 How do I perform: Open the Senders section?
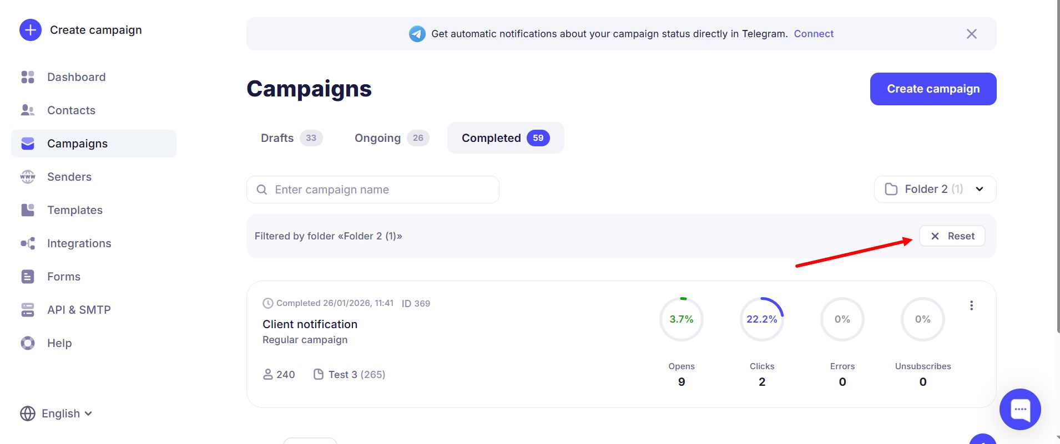[x=69, y=177]
